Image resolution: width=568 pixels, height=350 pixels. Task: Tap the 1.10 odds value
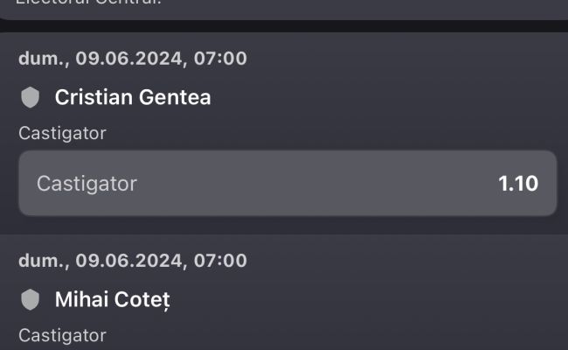(x=518, y=184)
